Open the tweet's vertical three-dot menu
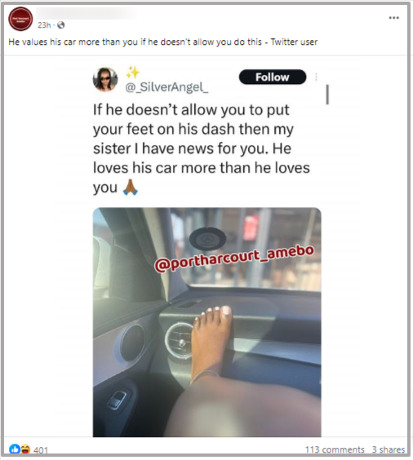Image resolution: width=413 pixels, height=460 pixels. point(316,77)
